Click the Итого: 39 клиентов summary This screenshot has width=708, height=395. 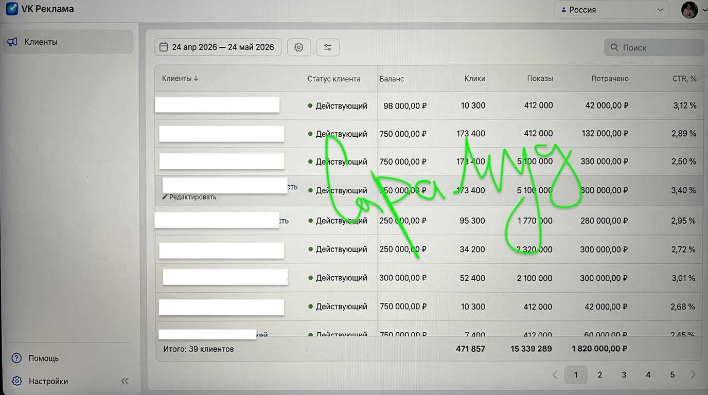198,349
